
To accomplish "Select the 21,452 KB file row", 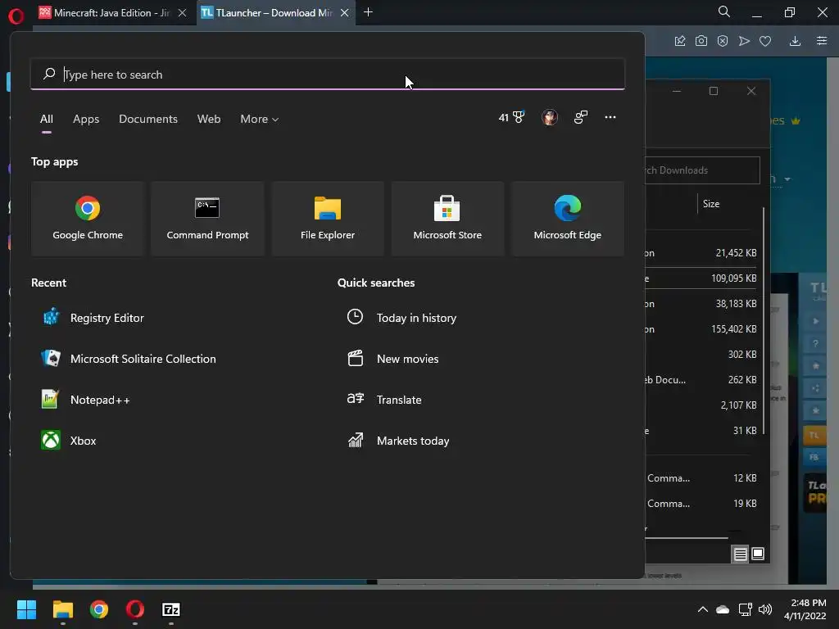I will pos(702,253).
